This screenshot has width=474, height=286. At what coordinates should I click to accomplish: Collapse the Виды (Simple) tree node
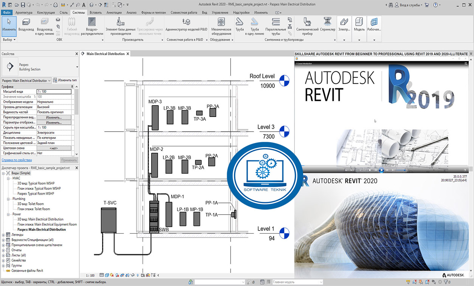point(3,173)
